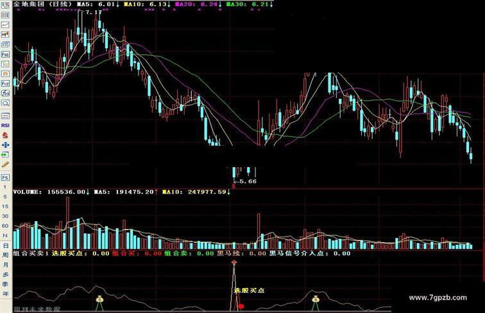Viewport: 485px width, 313px height.
Task: Switch to 5-minute period
Action: (5, 197)
